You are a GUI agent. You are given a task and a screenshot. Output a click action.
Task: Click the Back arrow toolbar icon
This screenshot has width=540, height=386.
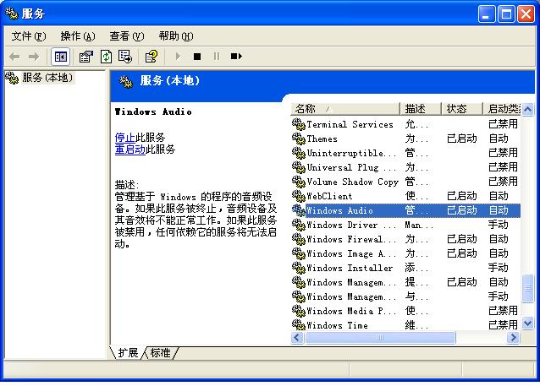[x=14, y=57]
